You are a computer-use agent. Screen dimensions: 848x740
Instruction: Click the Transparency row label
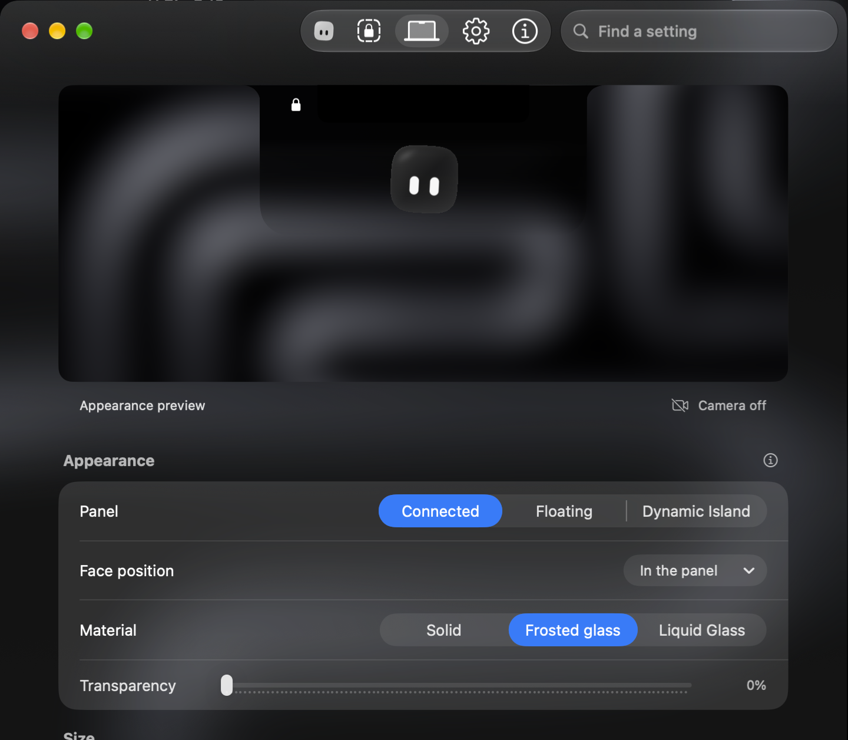pos(128,686)
